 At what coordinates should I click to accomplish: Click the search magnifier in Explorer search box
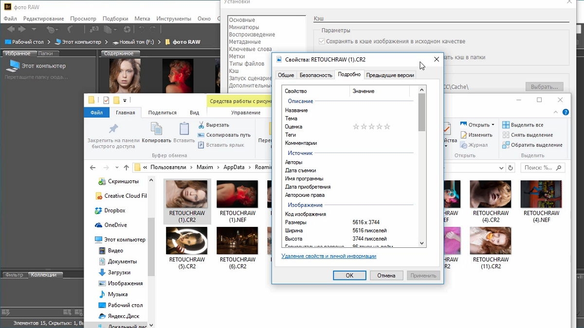(x=559, y=168)
